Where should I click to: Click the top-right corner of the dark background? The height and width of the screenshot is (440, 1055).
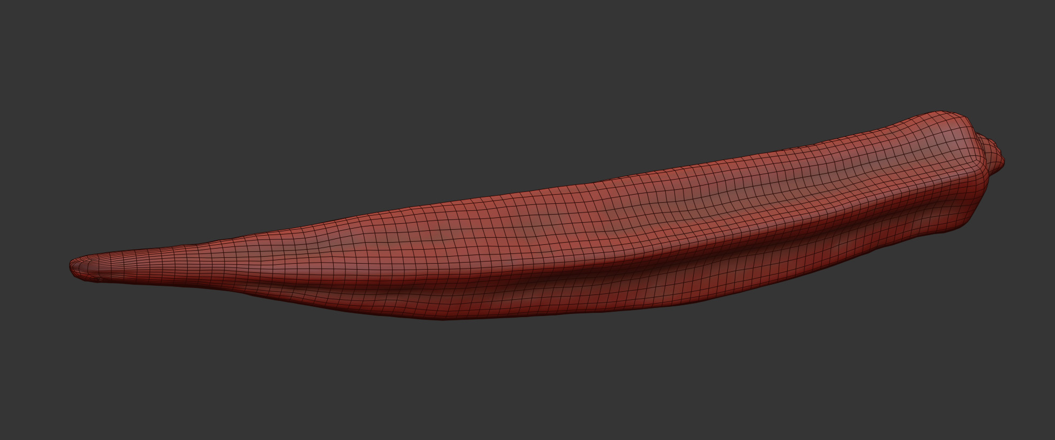pos(1049,5)
